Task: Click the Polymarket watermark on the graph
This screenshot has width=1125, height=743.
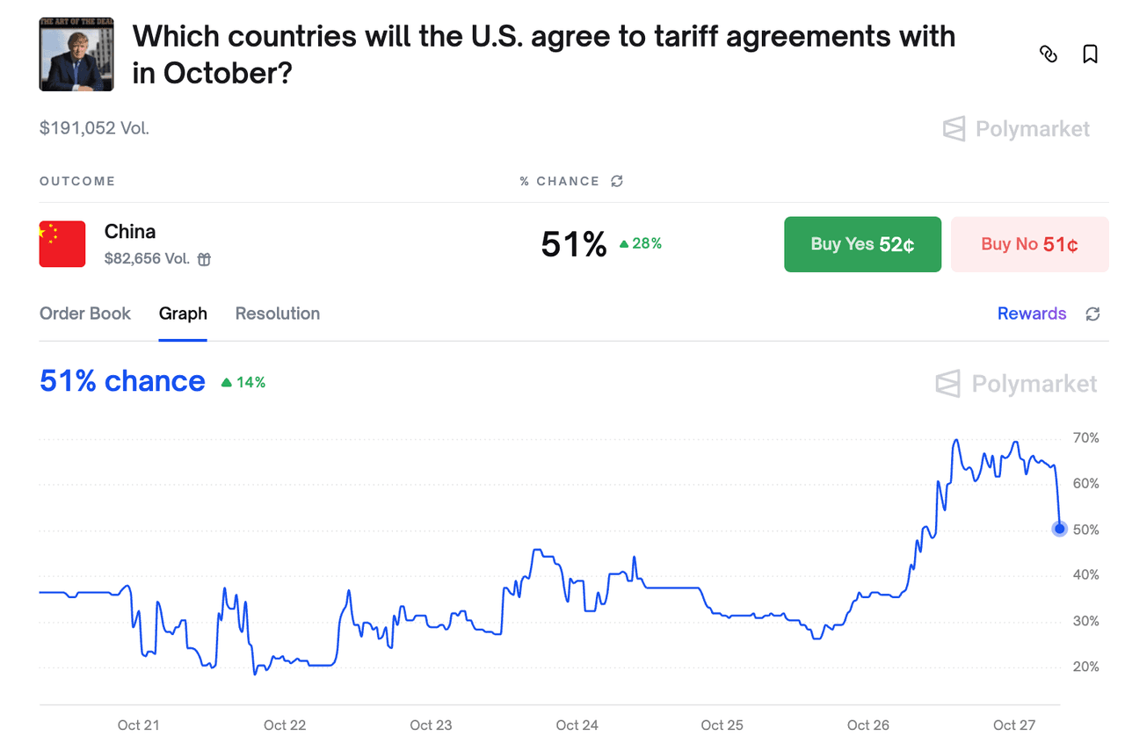Action: [x=1016, y=384]
